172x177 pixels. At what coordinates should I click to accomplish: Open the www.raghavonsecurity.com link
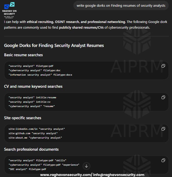click(x=66, y=175)
